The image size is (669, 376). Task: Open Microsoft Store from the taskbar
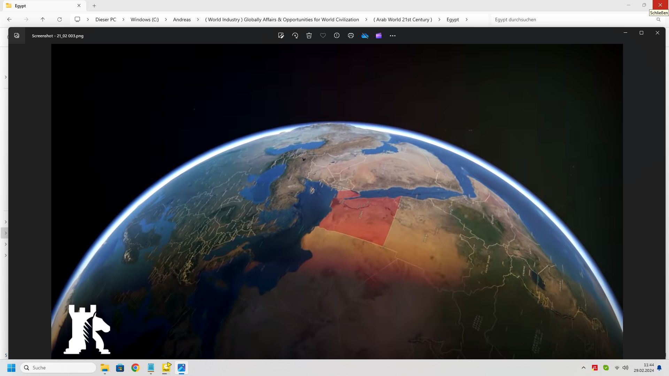pos(120,368)
